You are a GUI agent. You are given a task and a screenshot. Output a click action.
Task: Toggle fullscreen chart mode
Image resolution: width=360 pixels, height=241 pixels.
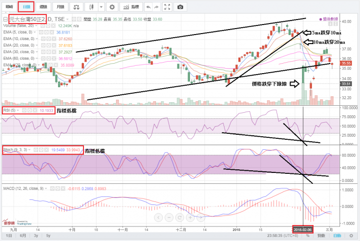pos(167,7)
